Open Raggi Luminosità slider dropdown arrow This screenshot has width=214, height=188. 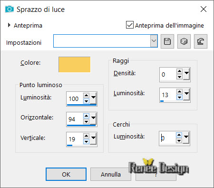pos(186,94)
